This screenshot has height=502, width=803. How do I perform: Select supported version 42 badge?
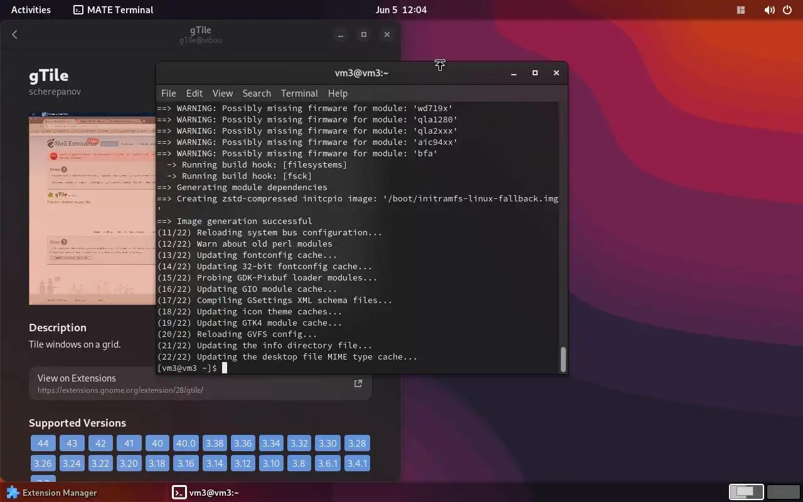point(100,443)
